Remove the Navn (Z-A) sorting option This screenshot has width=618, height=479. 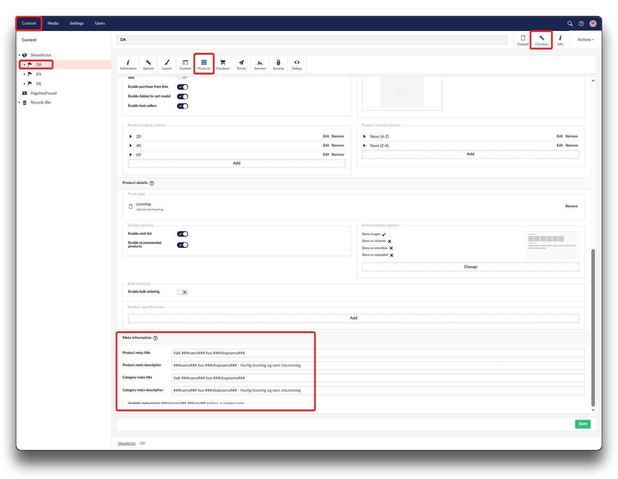coord(572,145)
